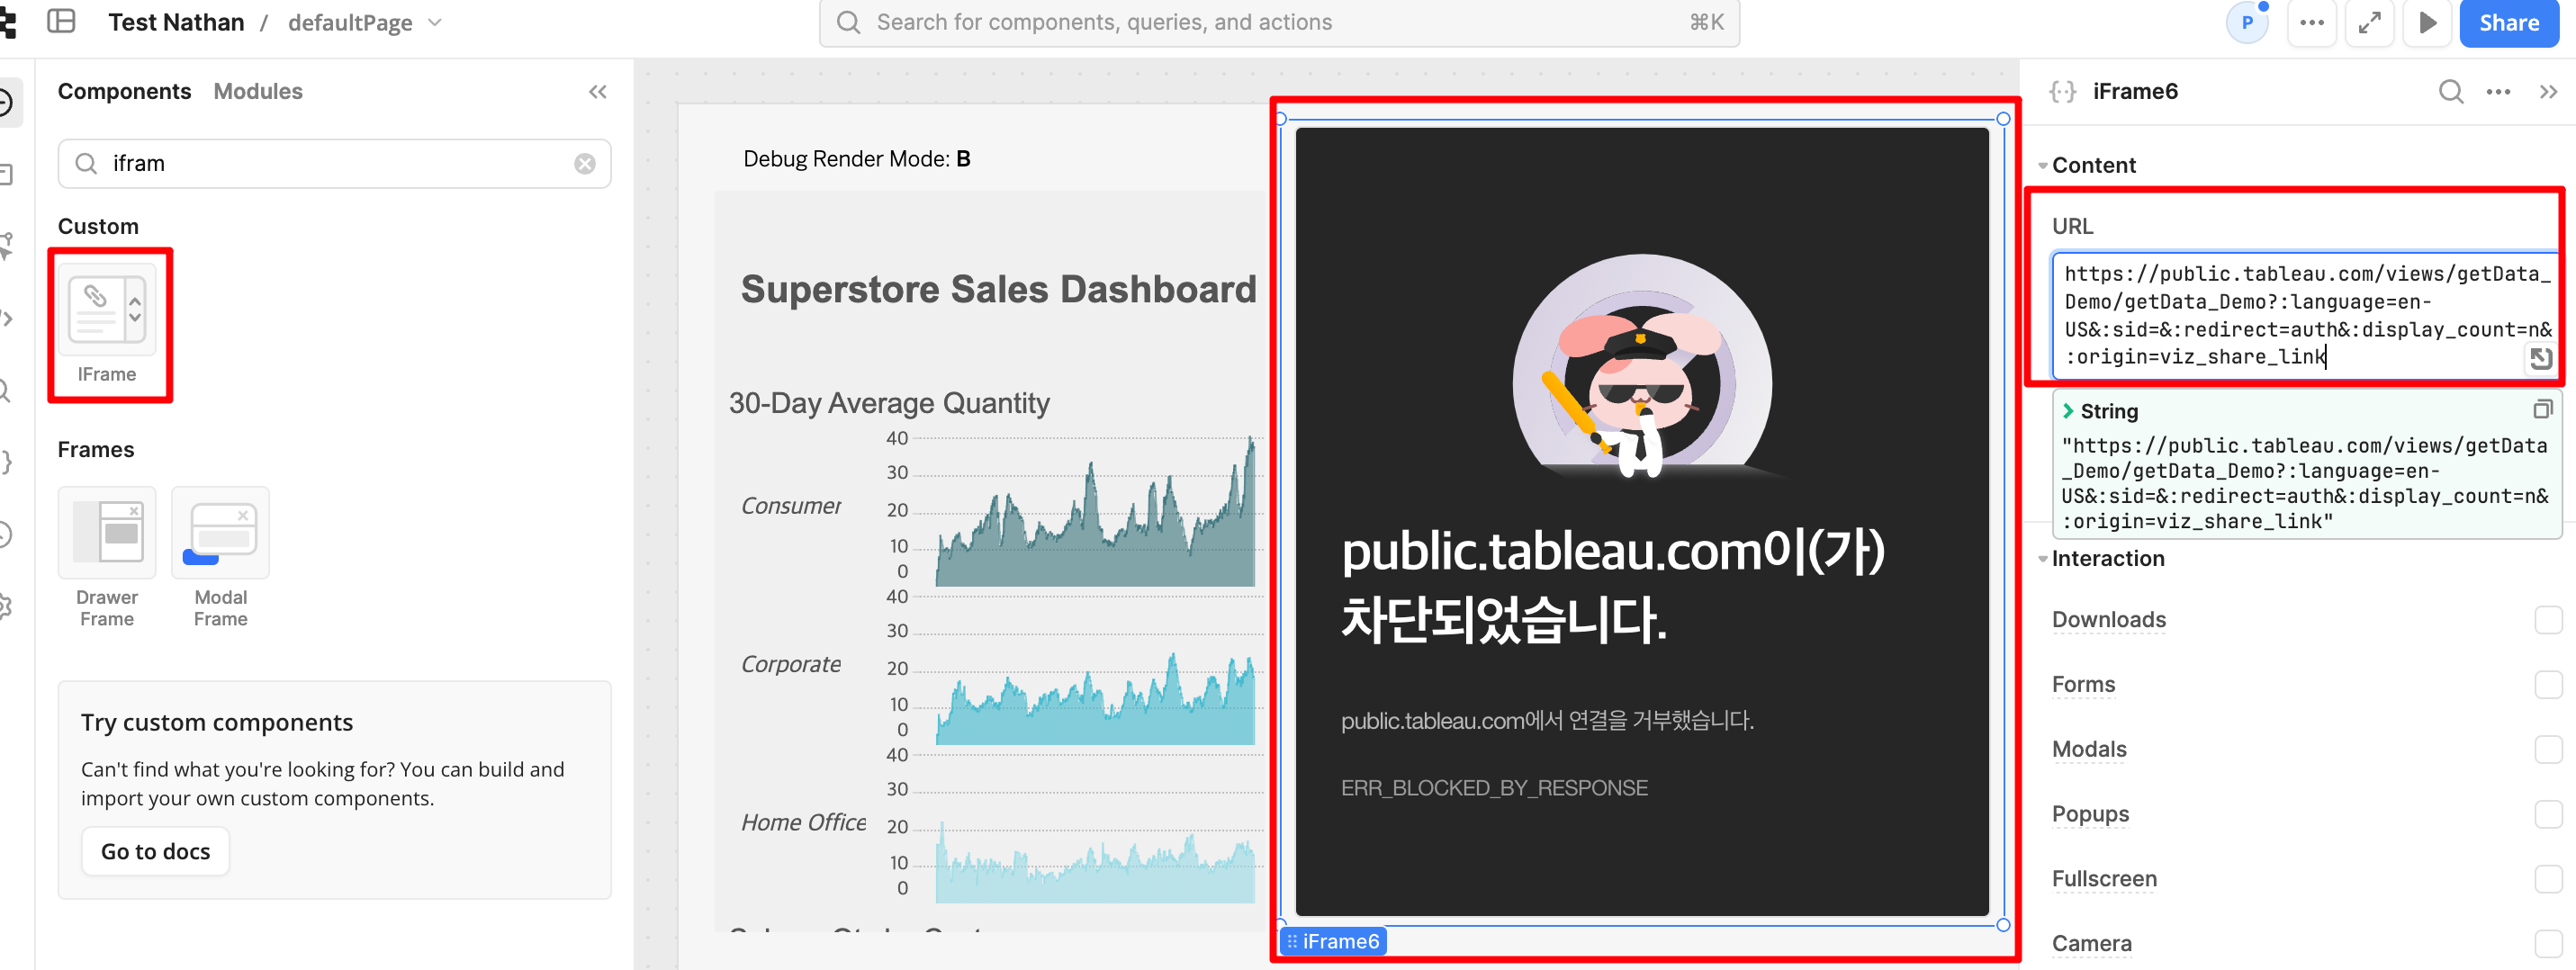The height and width of the screenshot is (970, 2576).
Task: Click the Home Office chart label
Action: pyautogui.click(x=803, y=822)
